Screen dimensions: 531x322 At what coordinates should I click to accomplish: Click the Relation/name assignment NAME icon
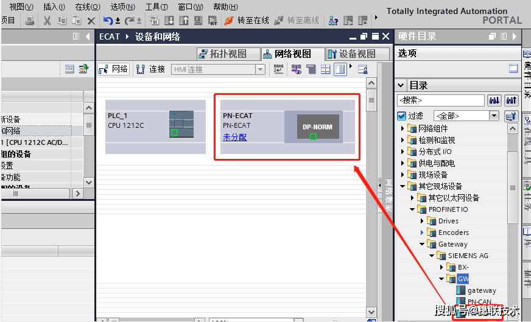tap(278, 69)
